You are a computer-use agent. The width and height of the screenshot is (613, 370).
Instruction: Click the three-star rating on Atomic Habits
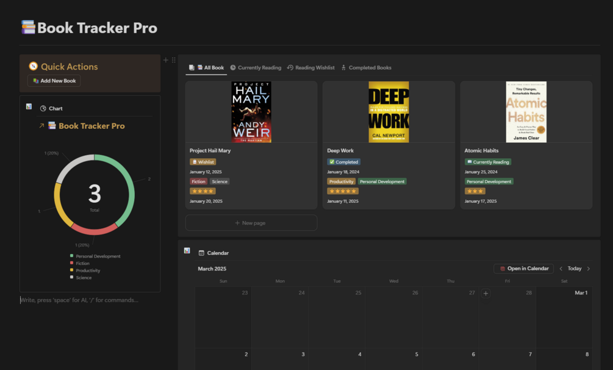tap(475, 191)
